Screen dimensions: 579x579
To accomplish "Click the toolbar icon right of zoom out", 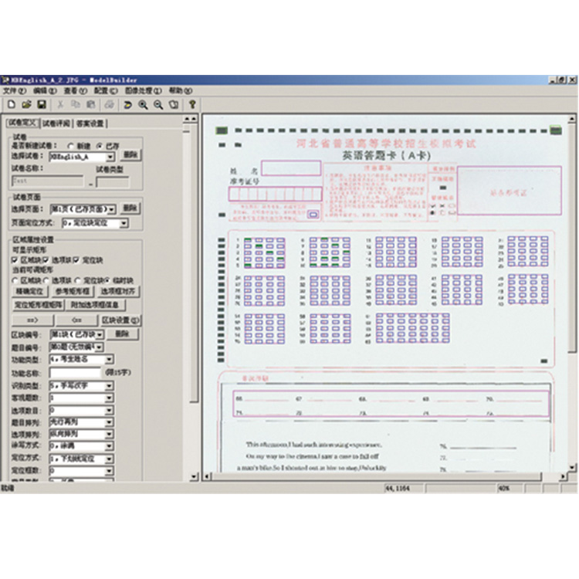I will click(174, 105).
